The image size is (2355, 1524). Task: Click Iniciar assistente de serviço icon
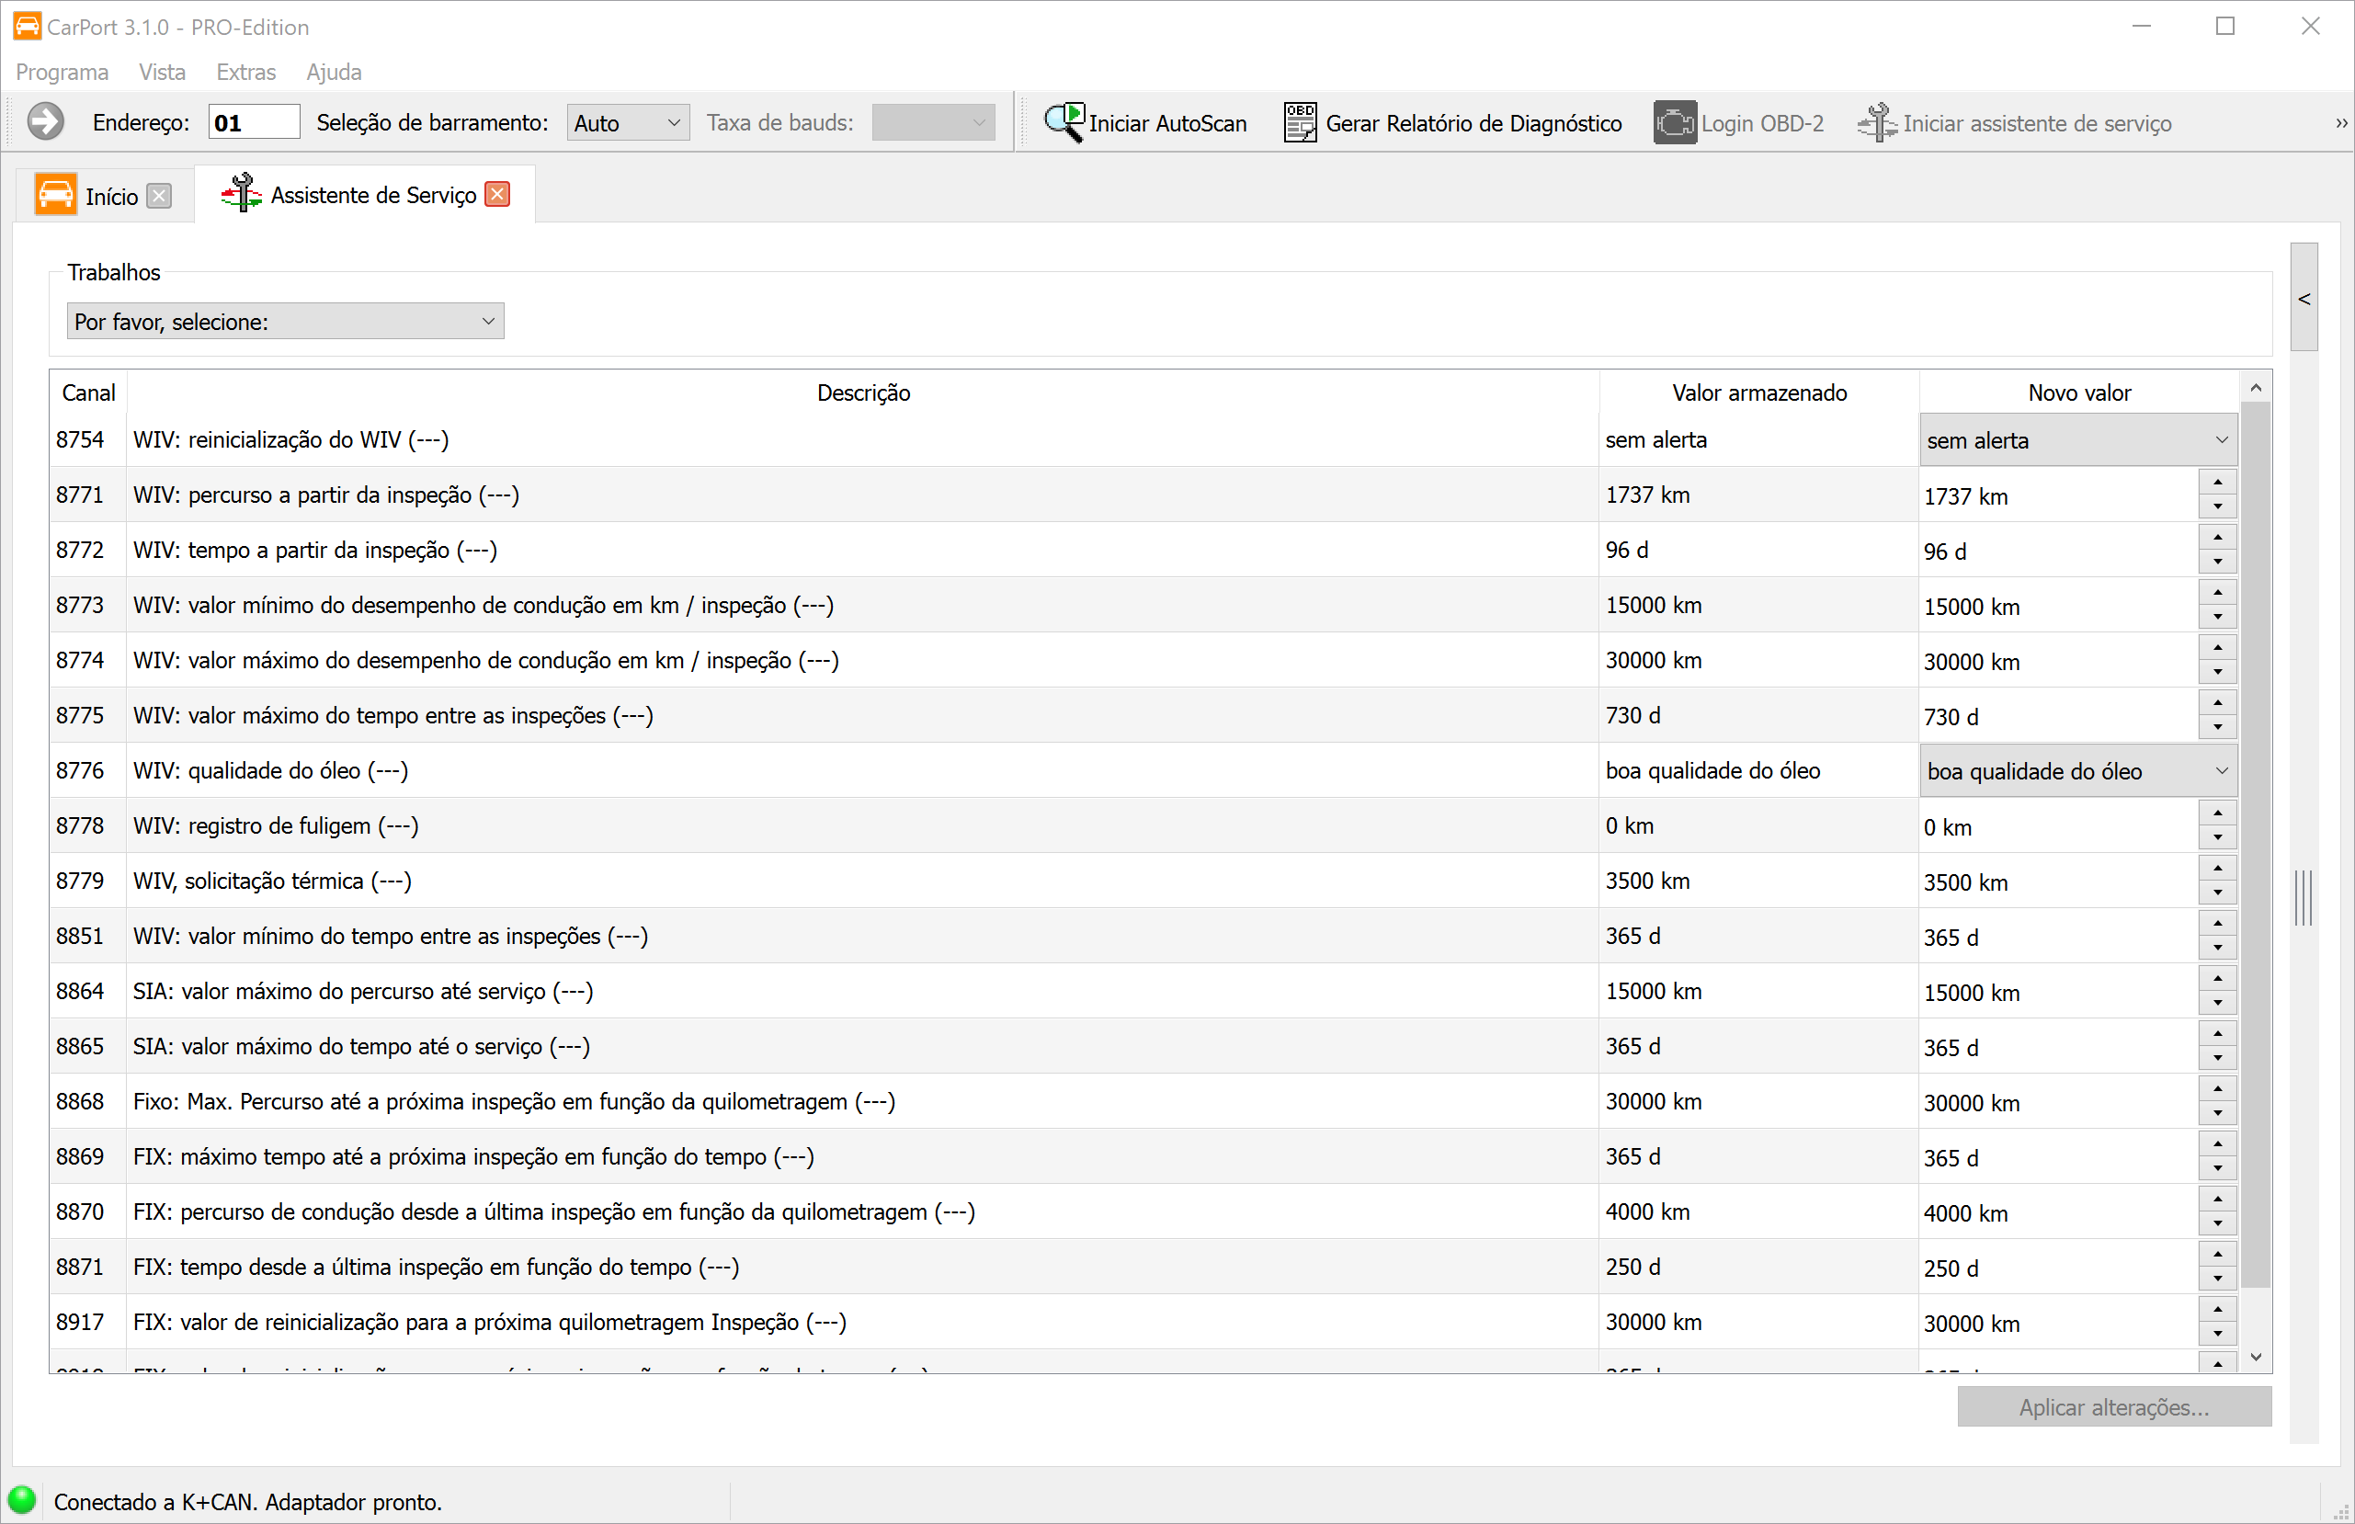pyautogui.click(x=1876, y=123)
